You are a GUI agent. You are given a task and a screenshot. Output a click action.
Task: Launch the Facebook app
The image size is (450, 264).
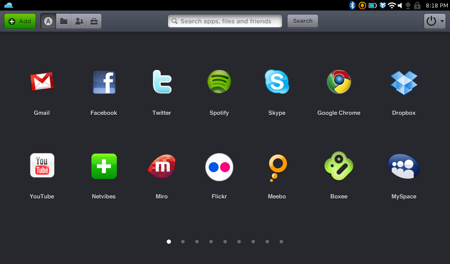point(104,82)
